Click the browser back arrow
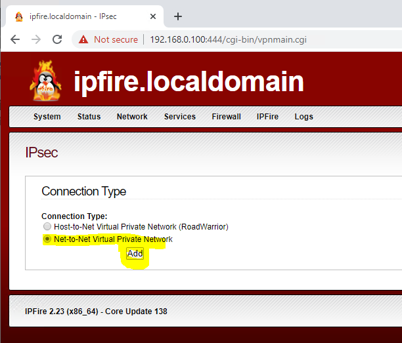Screen dimensions: 402x343 point(15,39)
